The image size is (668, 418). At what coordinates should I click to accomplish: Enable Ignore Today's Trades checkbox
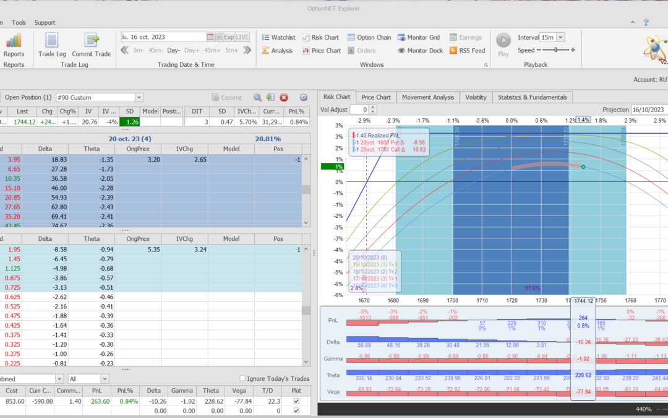pyautogui.click(x=243, y=379)
